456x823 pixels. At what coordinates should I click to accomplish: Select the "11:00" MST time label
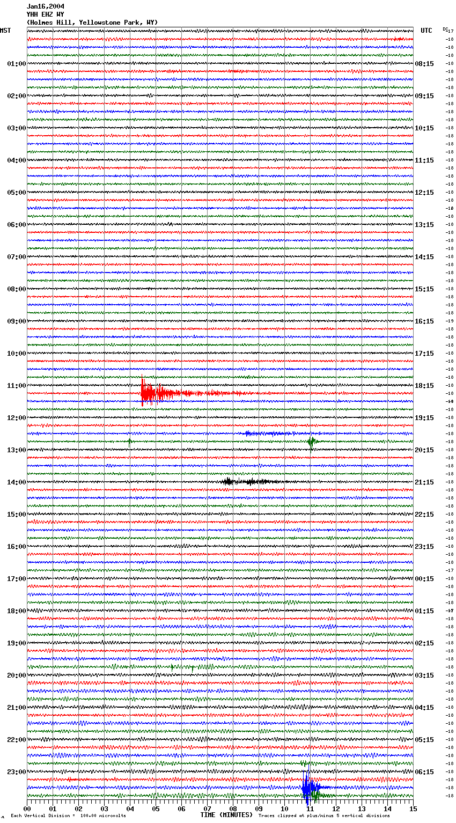pyautogui.click(x=17, y=386)
